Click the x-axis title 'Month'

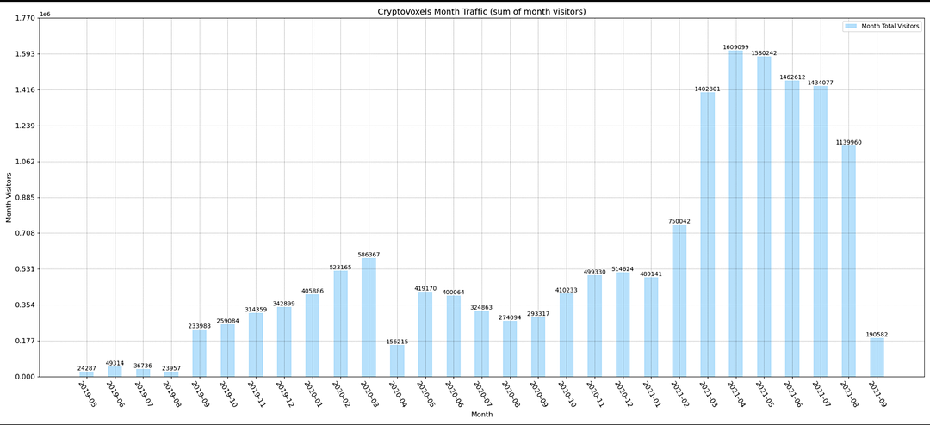(x=481, y=415)
